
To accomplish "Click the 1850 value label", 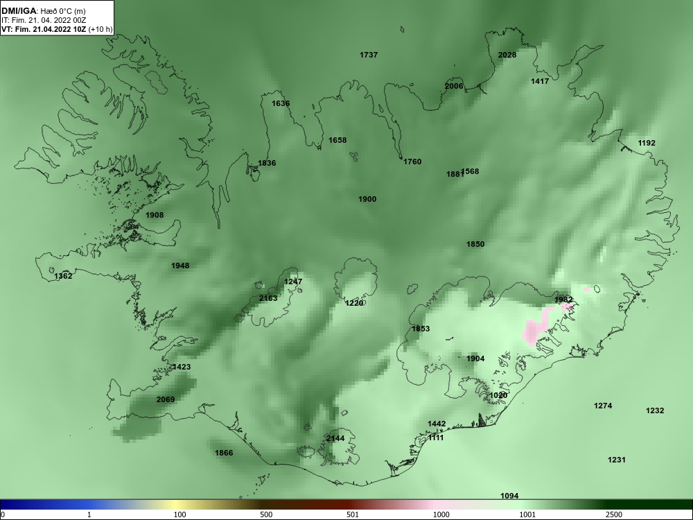I will pyautogui.click(x=475, y=244).
